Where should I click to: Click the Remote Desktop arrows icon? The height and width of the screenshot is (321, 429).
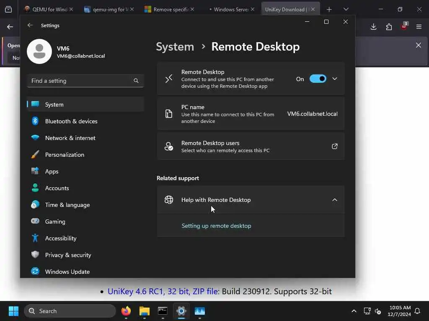(x=169, y=79)
